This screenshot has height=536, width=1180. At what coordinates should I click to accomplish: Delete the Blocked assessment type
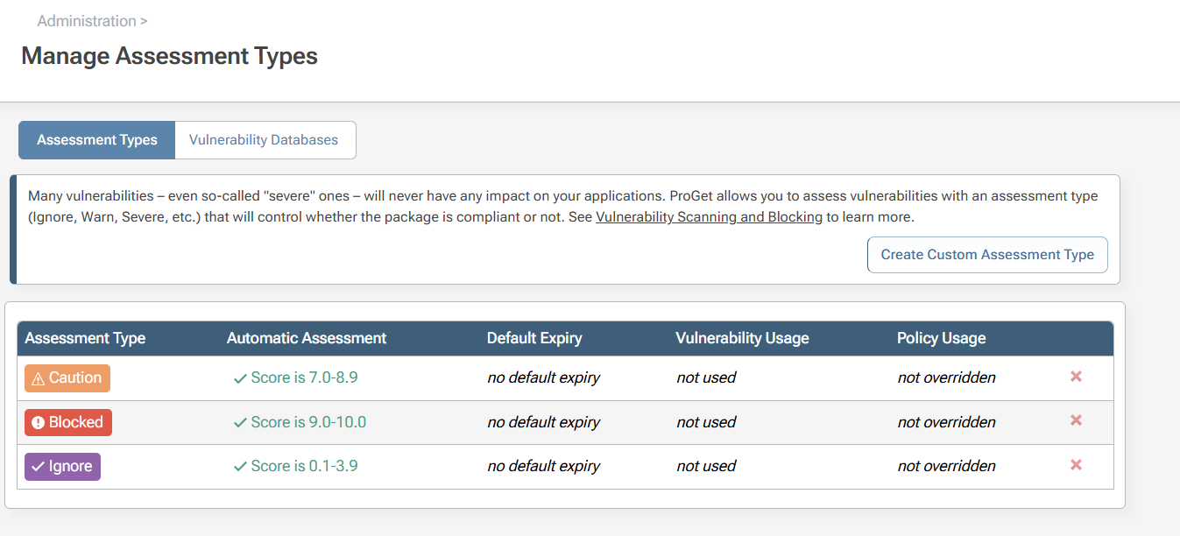tap(1076, 420)
